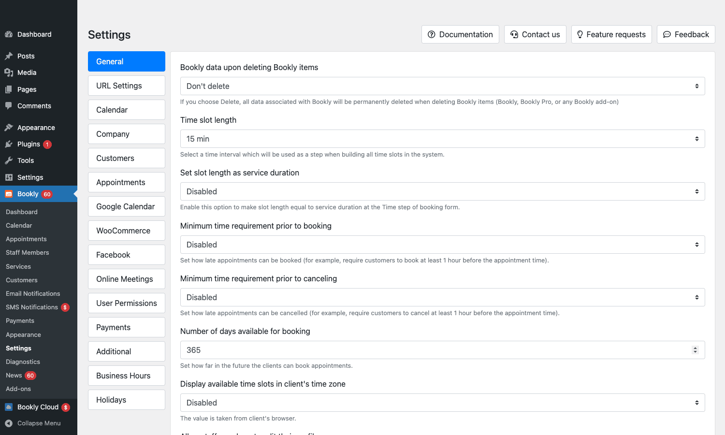725x435 pixels.
Task: Open the Google Calendar tab
Action: tap(127, 206)
